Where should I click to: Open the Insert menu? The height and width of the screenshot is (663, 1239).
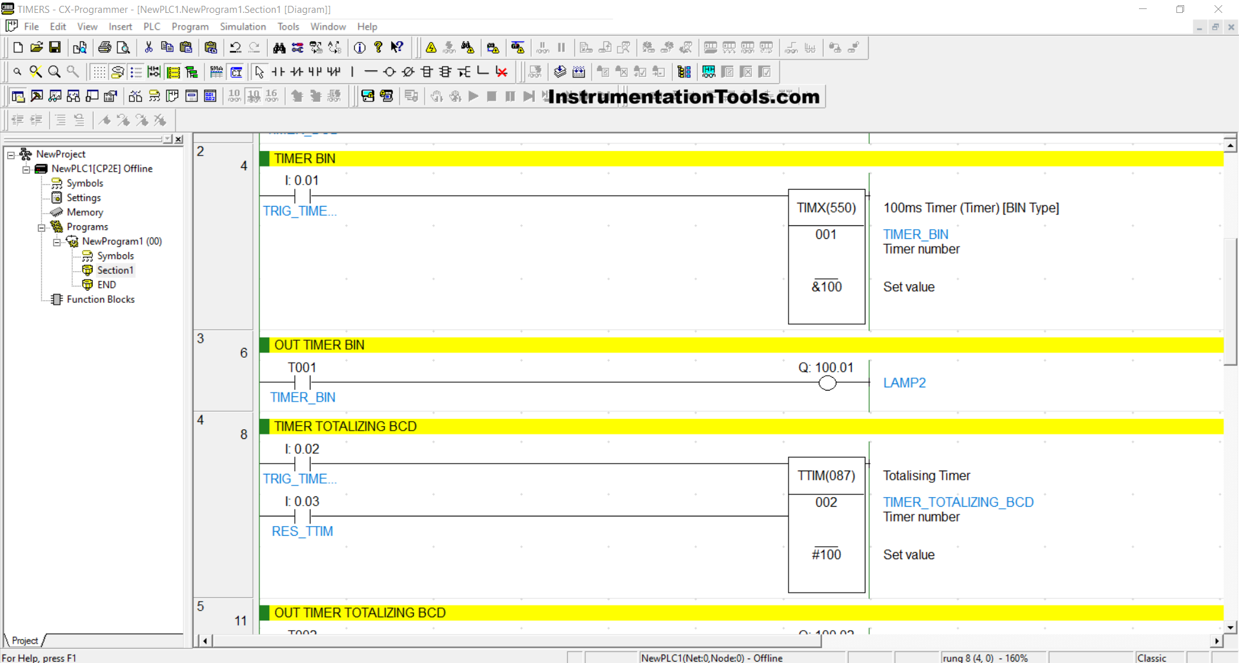tap(120, 26)
